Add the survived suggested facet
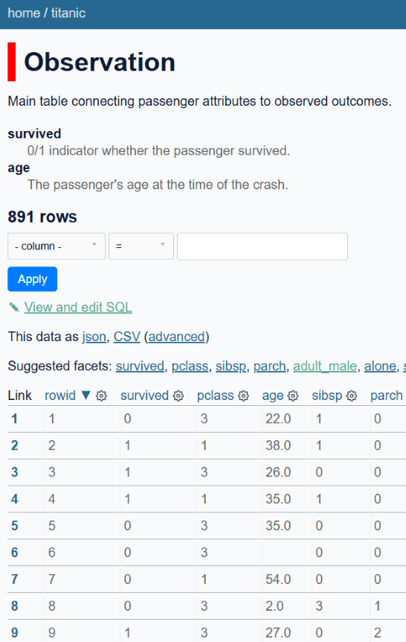The width and height of the screenshot is (406, 642). click(x=140, y=366)
